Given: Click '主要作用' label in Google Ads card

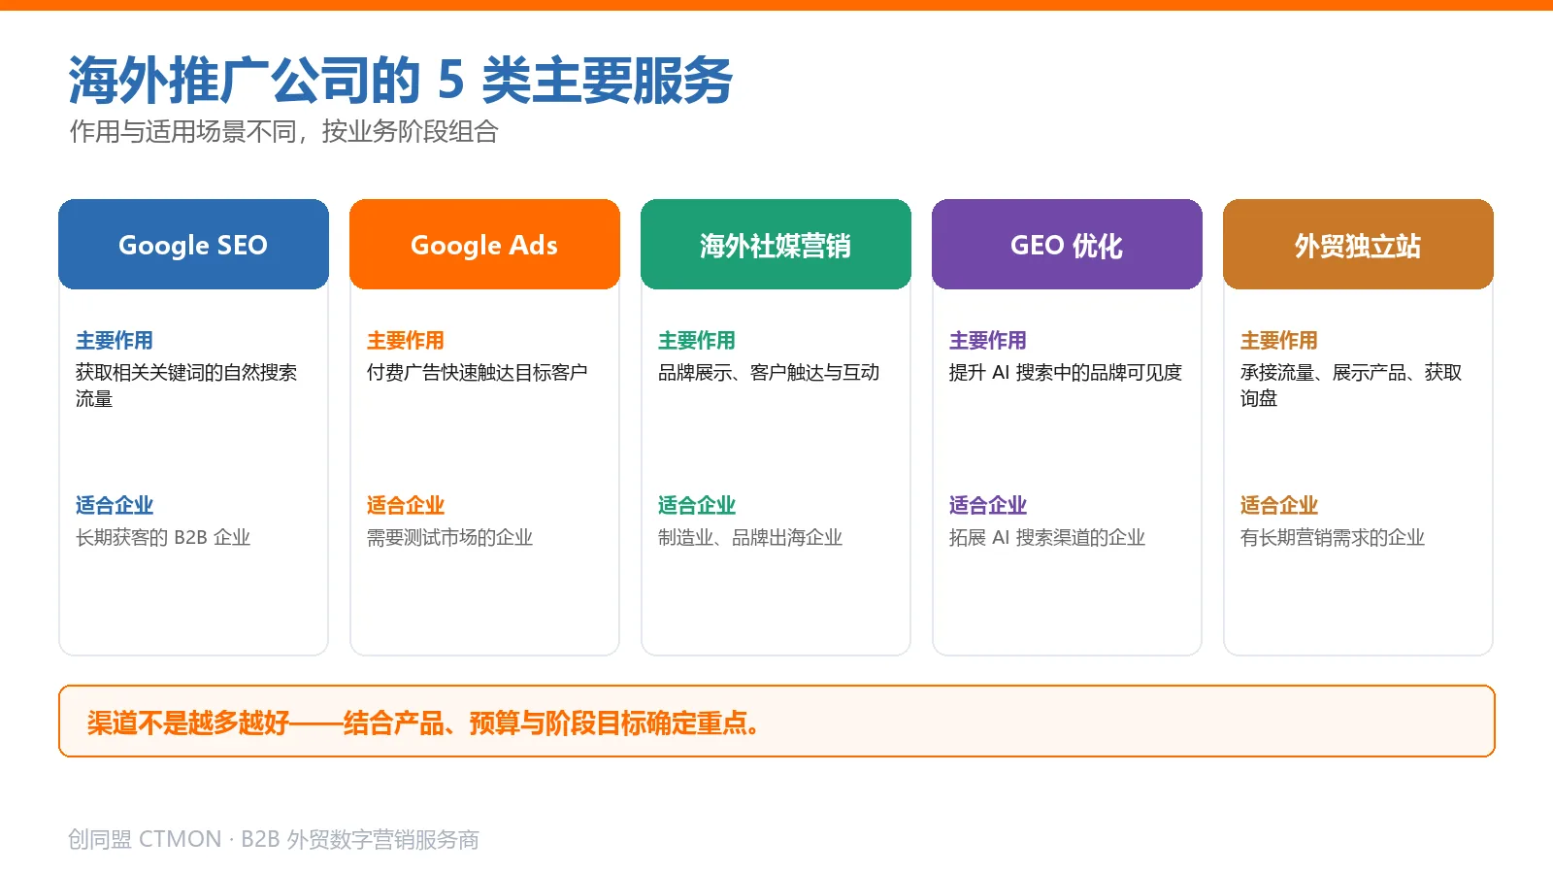Looking at the screenshot, I should 406,341.
